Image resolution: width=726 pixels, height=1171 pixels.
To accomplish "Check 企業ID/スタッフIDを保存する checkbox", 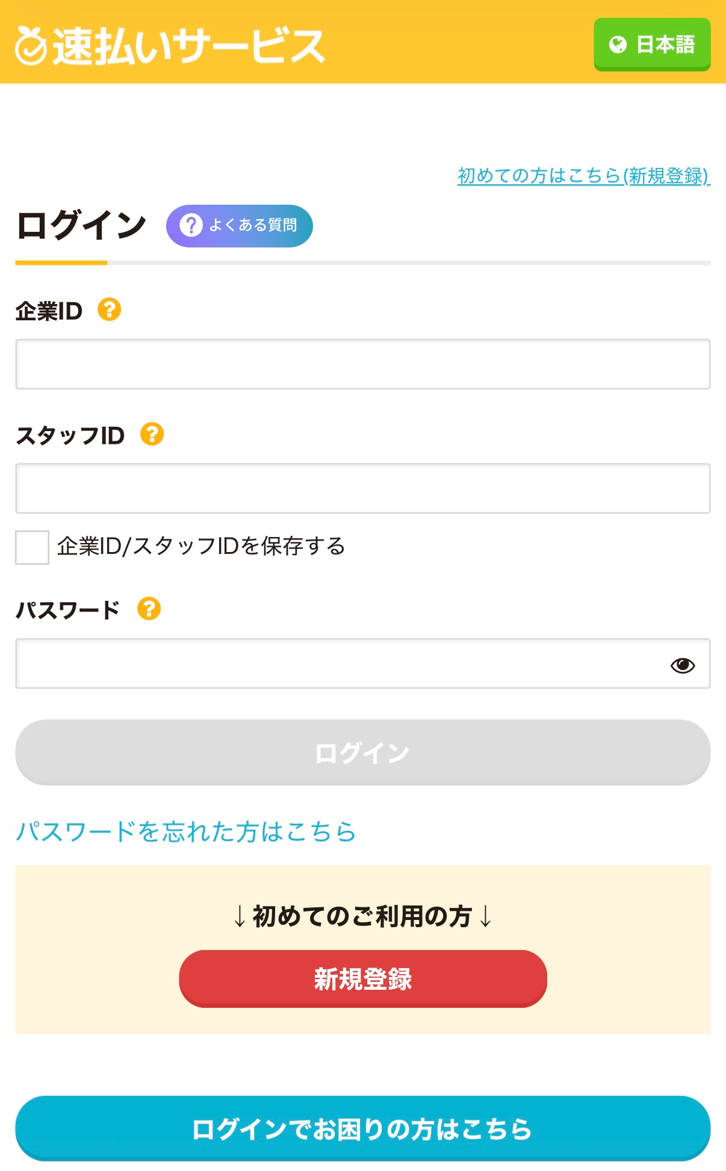I will (x=32, y=547).
